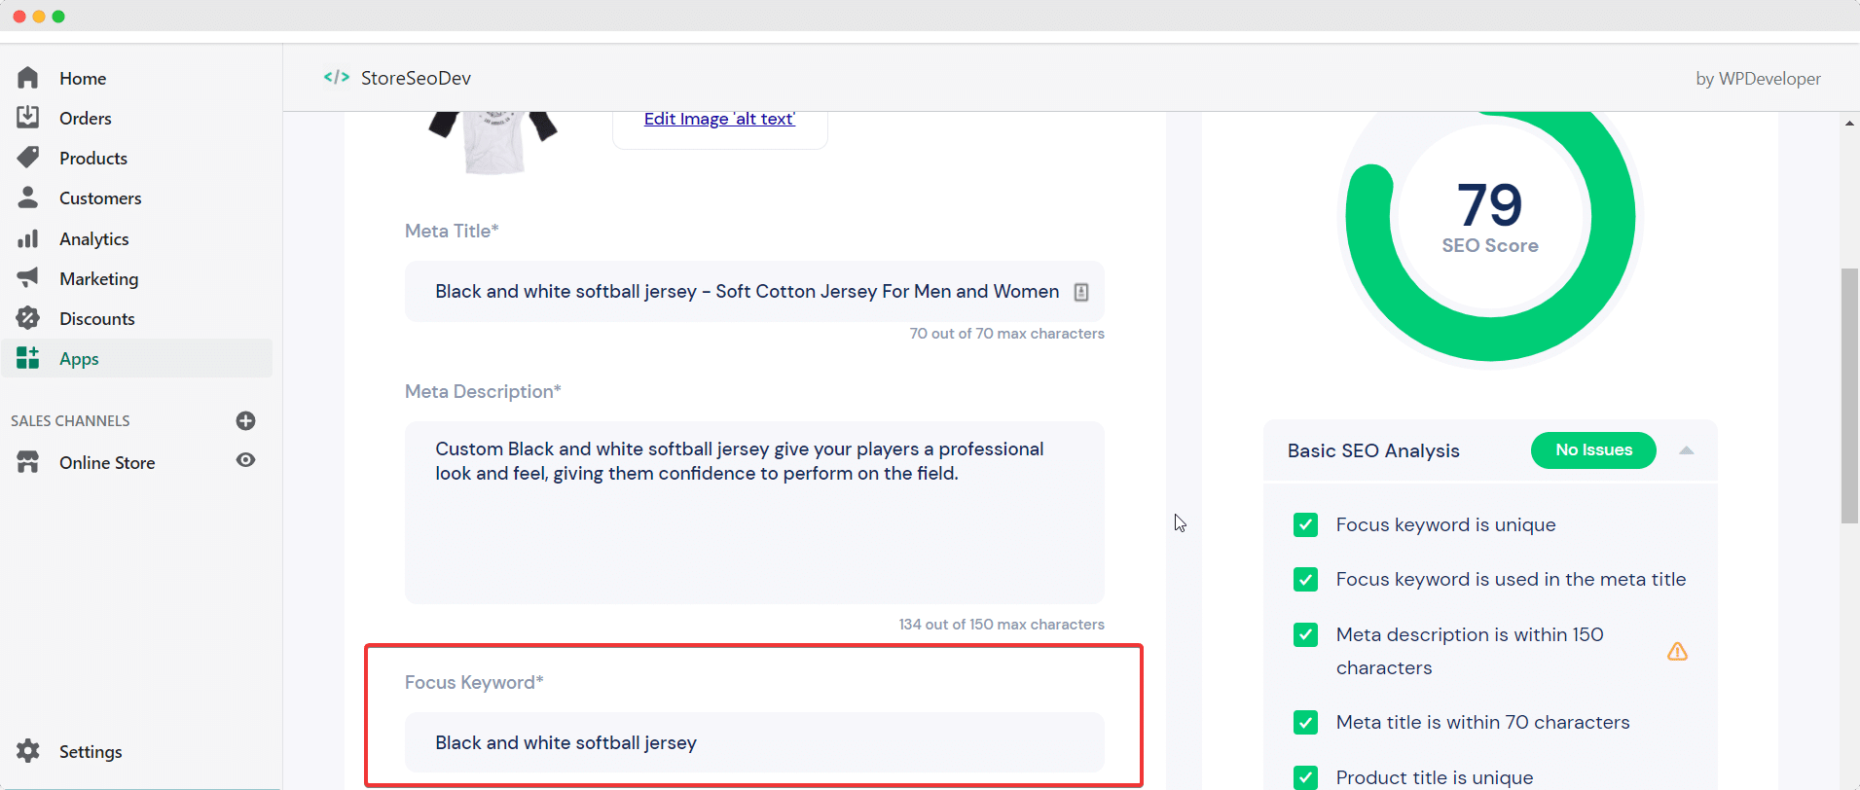
Task: Click '134 out of 150 max characters' counter
Action: click(1002, 625)
